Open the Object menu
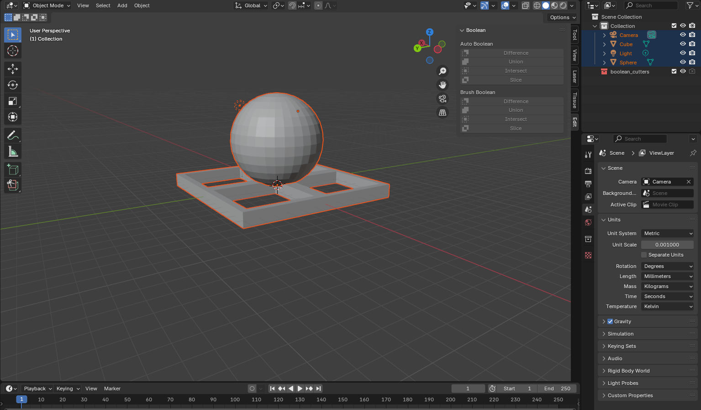The image size is (701, 410). [x=142, y=5]
